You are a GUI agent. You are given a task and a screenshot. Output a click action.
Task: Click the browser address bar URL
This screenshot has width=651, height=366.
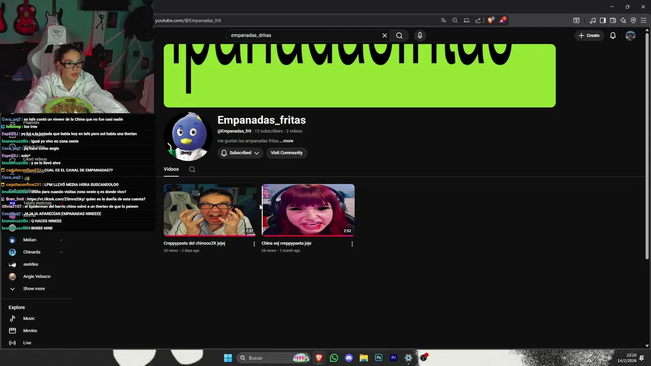(x=188, y=20)
